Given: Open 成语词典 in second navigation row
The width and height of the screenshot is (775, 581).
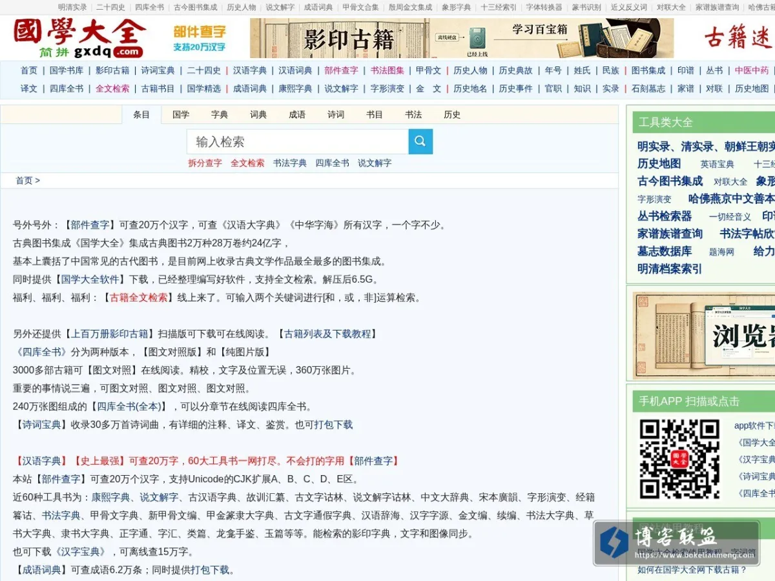Looking at the screenshot, I should pyautogui.click(x=250, y=88).
